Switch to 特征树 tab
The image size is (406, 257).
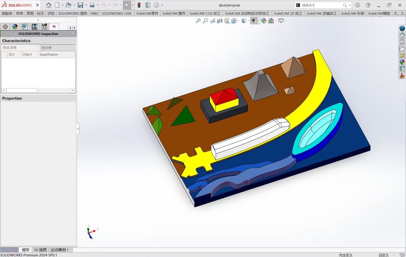click(x=57, y=48)
